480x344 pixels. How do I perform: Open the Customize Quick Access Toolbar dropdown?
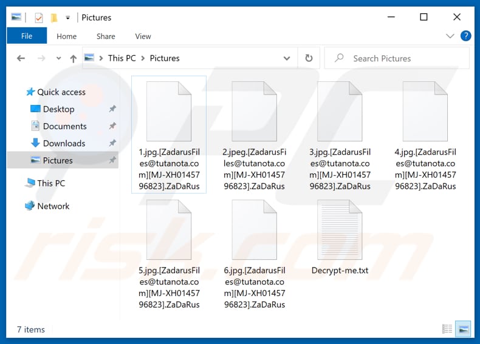[x=67, y=18]
